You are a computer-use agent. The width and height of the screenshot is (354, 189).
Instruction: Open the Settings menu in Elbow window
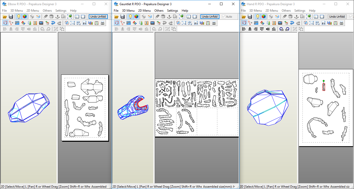[x=61, y=11]
